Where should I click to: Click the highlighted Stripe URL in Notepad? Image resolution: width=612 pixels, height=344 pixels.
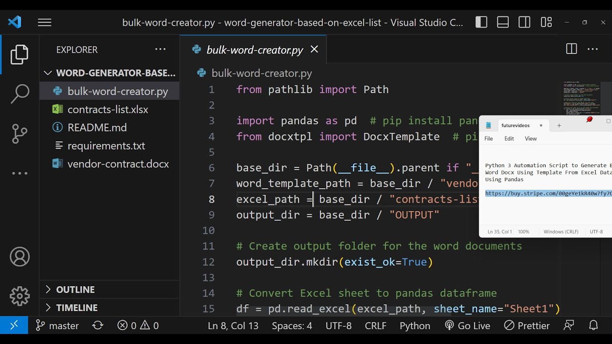pyautogui.click(x=548, y=193)
